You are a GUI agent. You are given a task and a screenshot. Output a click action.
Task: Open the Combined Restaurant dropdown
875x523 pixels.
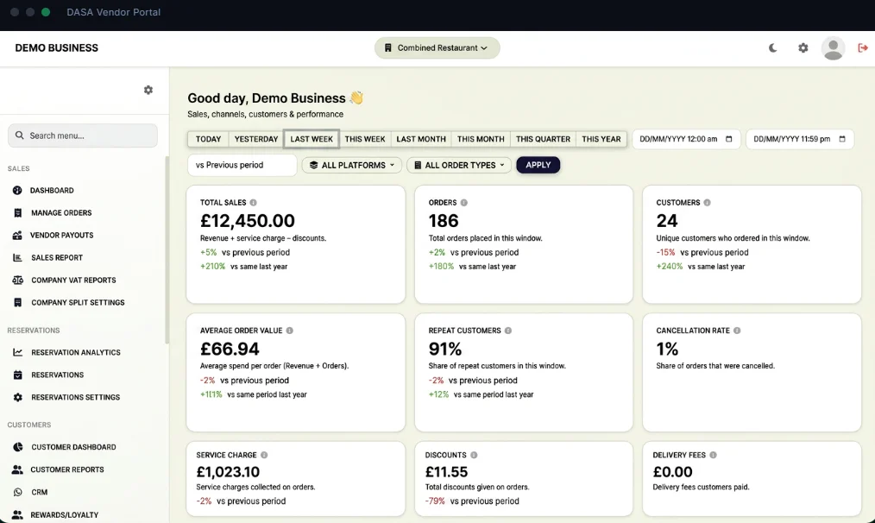pyautogui.click(x=437, y=48)
